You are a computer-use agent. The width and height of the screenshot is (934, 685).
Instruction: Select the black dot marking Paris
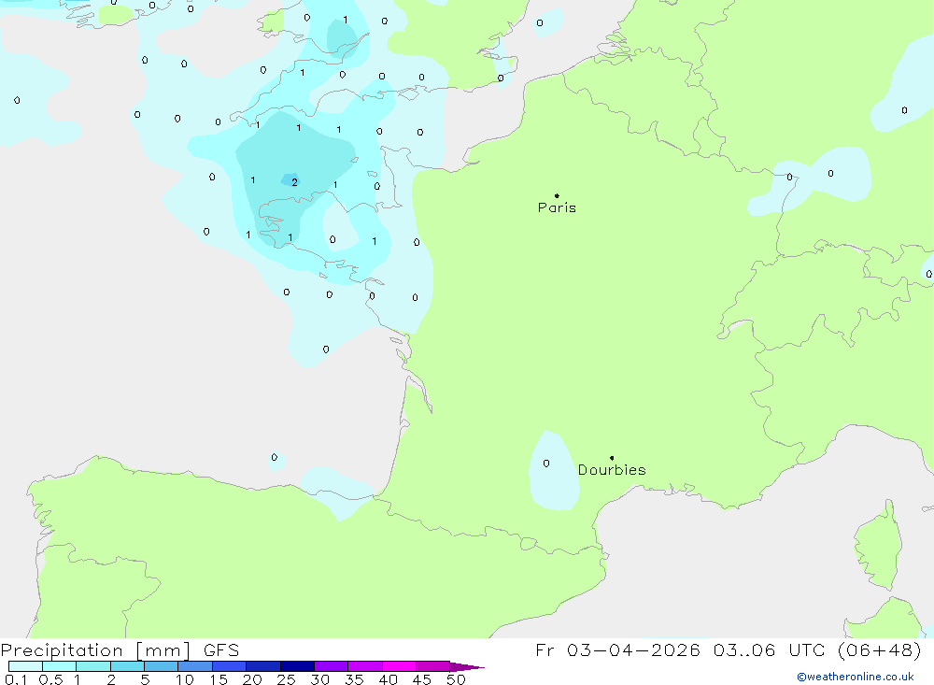pyautogui.click(x=557, y=195)
